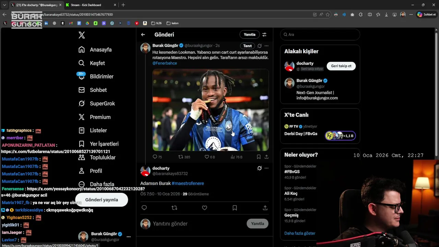Open Ali Koç trending topic
The width and height of the screenshot is (439, 247).
291,193
